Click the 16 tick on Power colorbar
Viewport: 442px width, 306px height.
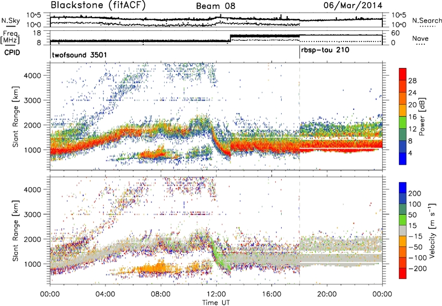coord(412,117)
